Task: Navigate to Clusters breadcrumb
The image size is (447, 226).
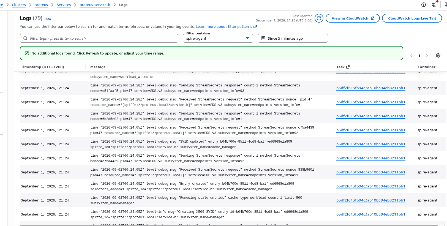Action: point(19,5)
